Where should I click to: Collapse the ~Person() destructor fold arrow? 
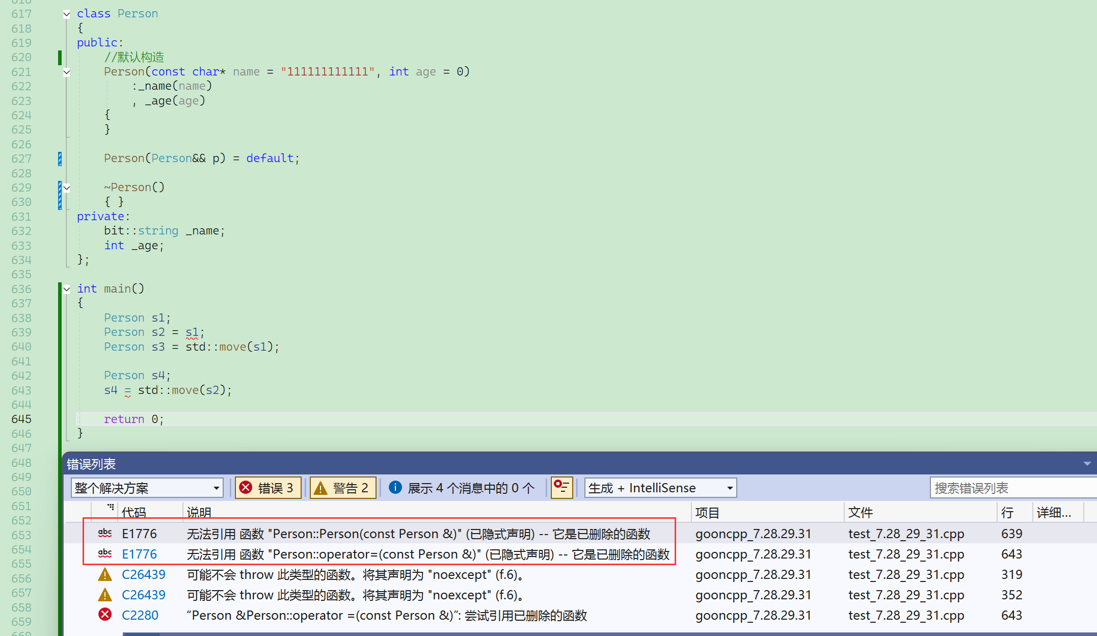tap(67, 188)
